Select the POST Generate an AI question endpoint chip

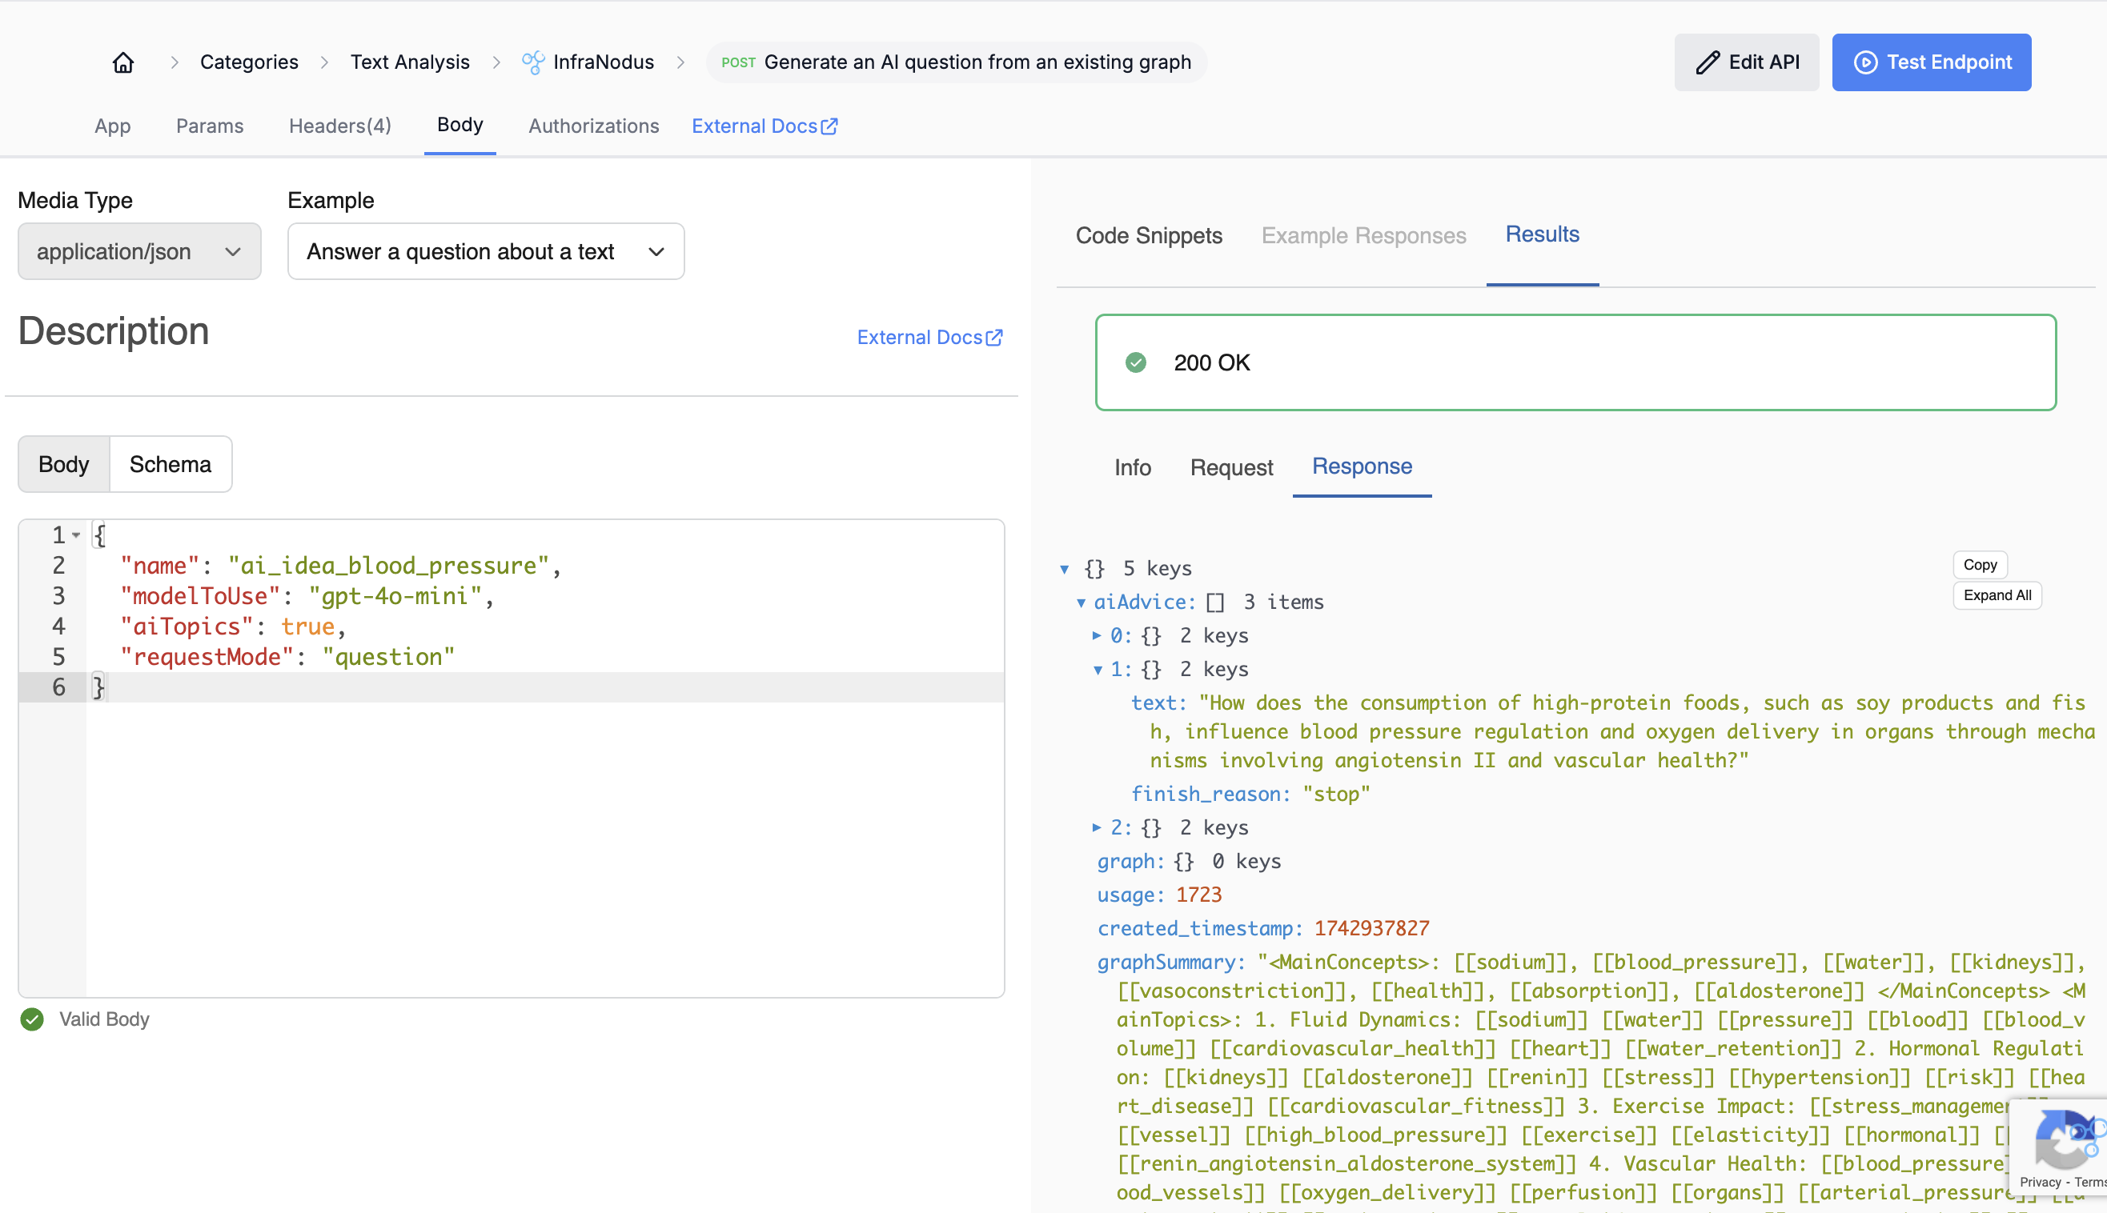(x=956, y=62)
